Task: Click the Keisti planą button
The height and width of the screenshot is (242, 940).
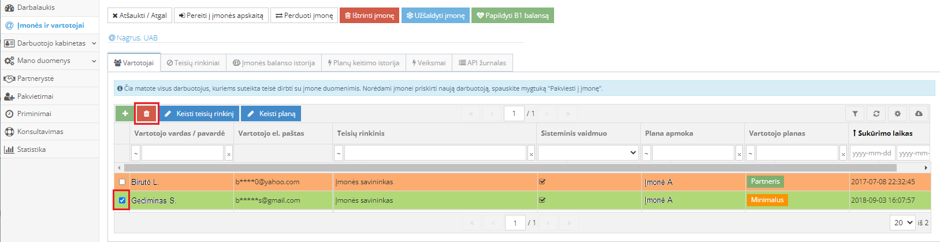Action: [x=271, y=114]
